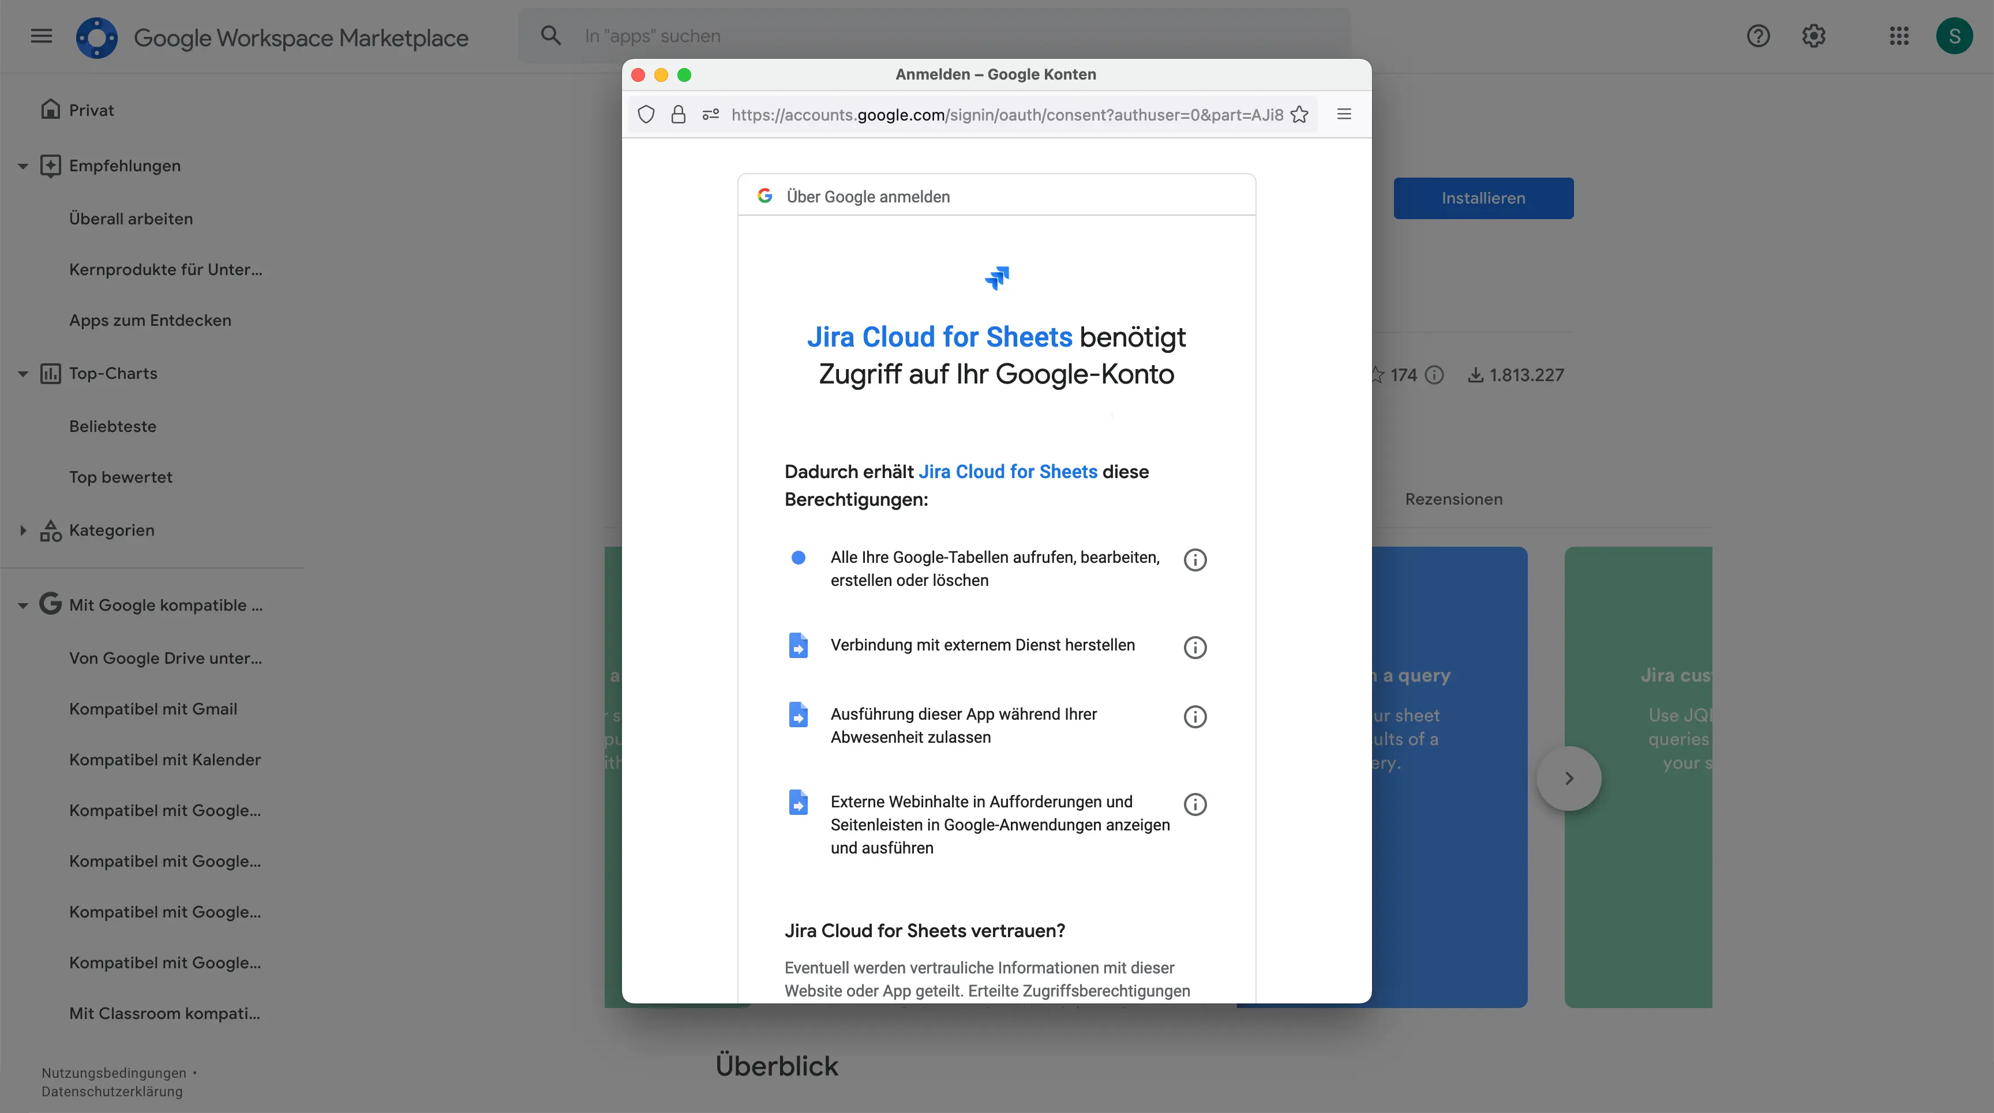
Task: Click the shield tracking protection icon
Action: [x=646, y=114]
